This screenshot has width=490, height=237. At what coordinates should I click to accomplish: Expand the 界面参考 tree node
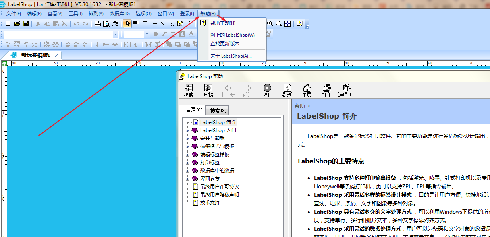[x=187, y=179]
